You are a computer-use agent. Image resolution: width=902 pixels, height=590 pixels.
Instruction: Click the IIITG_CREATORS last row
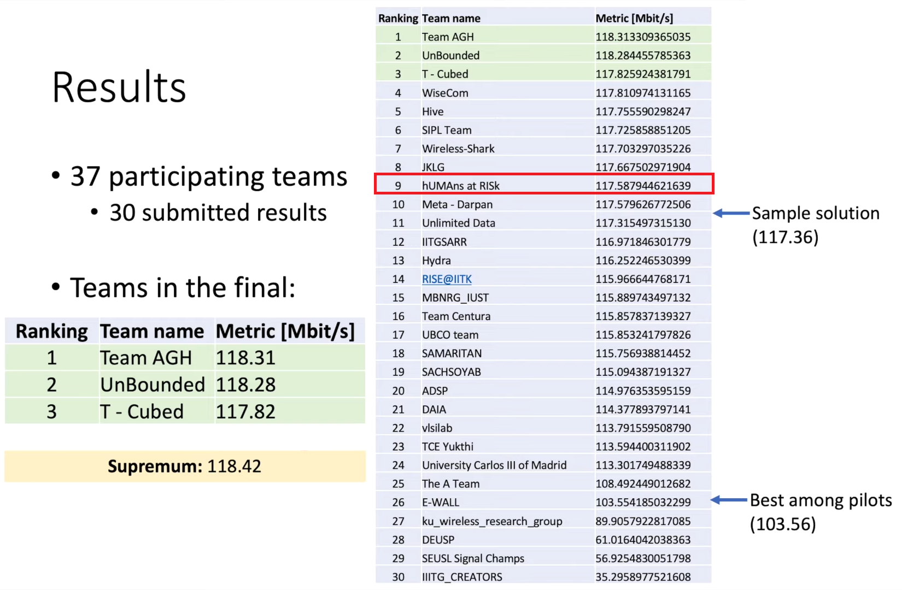[x=543, y=576]
